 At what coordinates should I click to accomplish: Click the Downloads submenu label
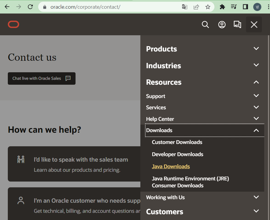pos(159,130)
